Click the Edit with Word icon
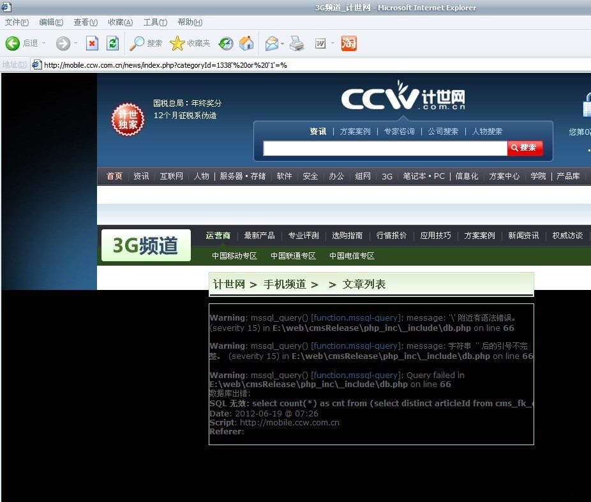The image size is (591, 502). click(320, 43)
